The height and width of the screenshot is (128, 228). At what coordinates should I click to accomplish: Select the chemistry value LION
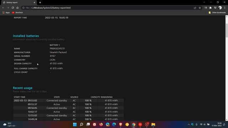(52, 60)
